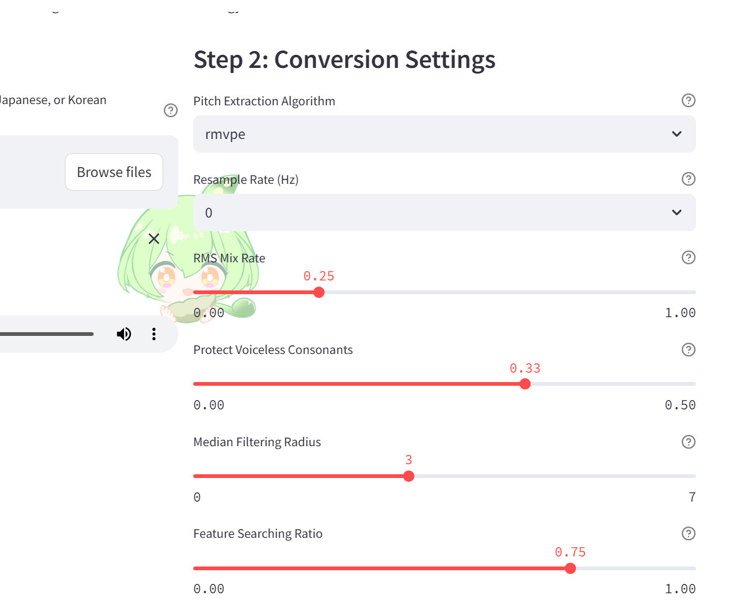Click help icon for Median Filtering Radius
This screenshot has height=607, width=736.
click(688, 442)
